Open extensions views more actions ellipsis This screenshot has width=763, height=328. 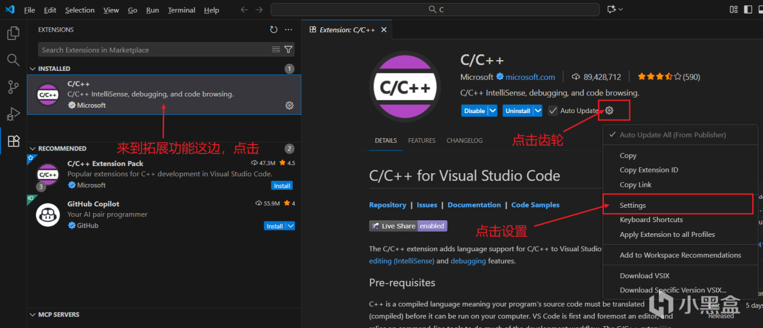tap(289, 30)
